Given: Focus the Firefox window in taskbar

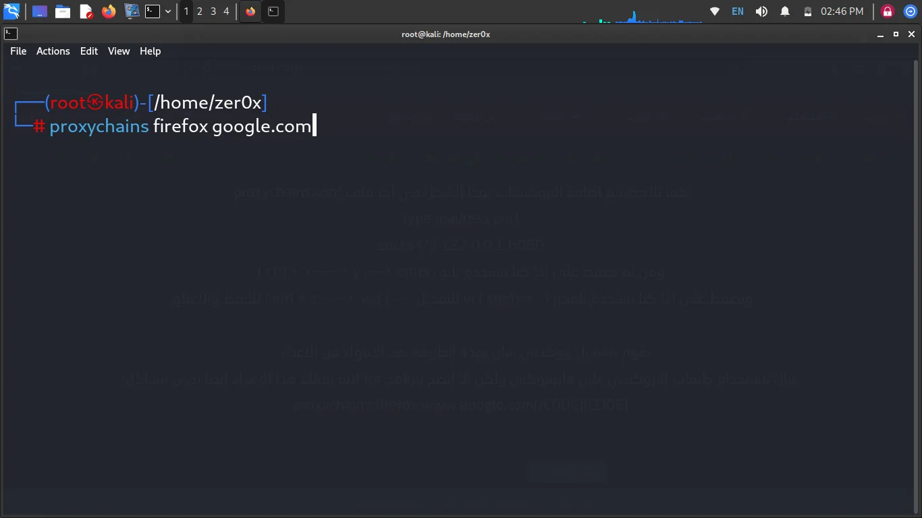Looking at the screenshot, I should (x=250, y=11).
